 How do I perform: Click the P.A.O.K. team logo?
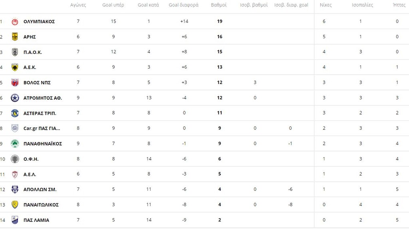pos(15,52)
